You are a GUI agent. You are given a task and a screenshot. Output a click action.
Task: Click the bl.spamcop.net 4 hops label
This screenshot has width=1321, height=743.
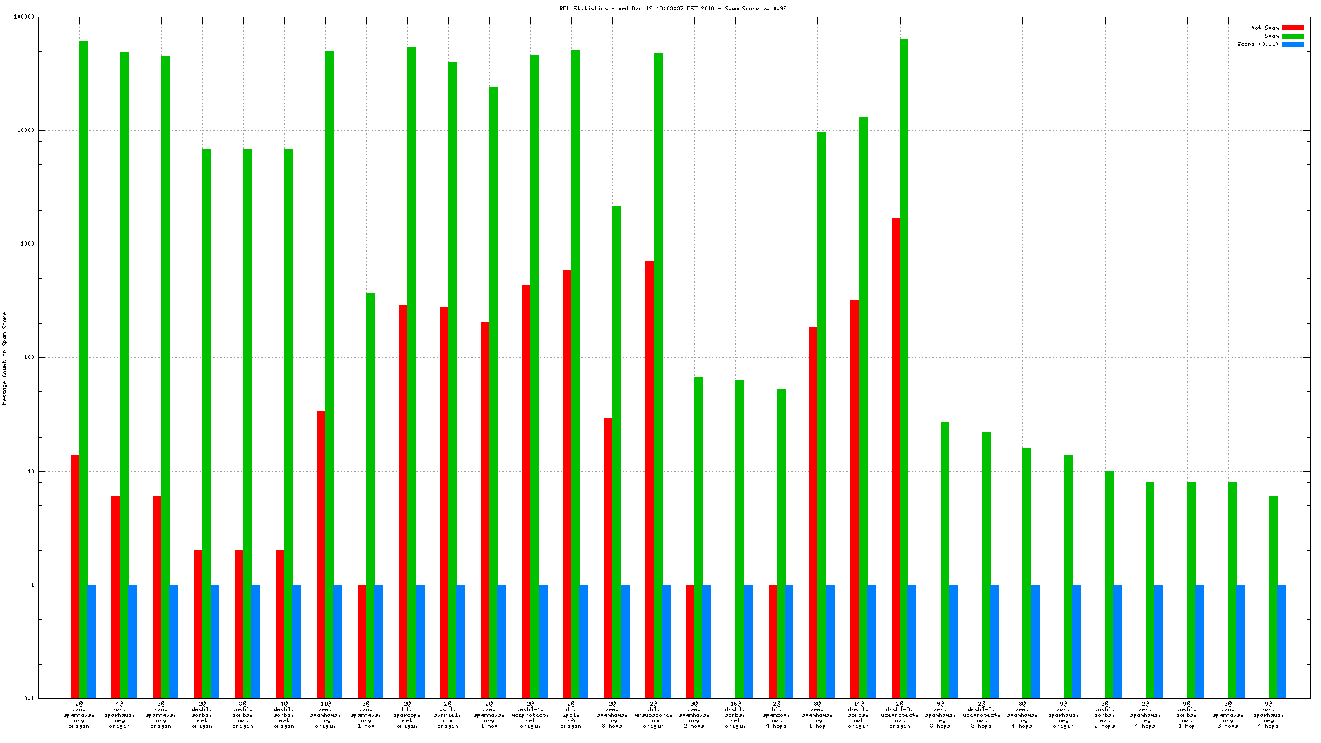coord(777,715)
